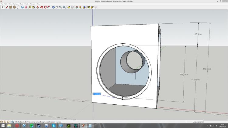Choose the Line pencil tool
228x128 pixels.
click(x=7, y=7)
